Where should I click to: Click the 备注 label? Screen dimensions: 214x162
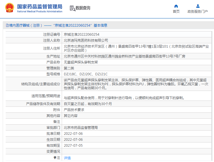(57, 122)
